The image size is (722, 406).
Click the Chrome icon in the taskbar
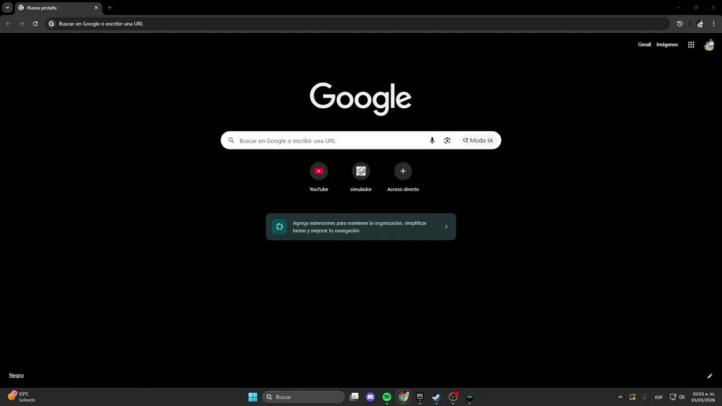(x=403, y=397)
